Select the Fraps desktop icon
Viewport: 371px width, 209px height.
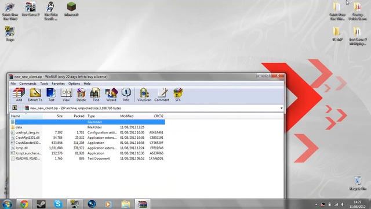pyautogui.click(x=10, y=34)
